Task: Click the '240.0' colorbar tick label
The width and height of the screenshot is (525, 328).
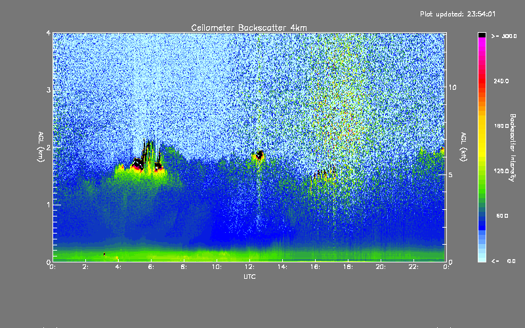Action: pyautogui.click(x=501, y=81)
